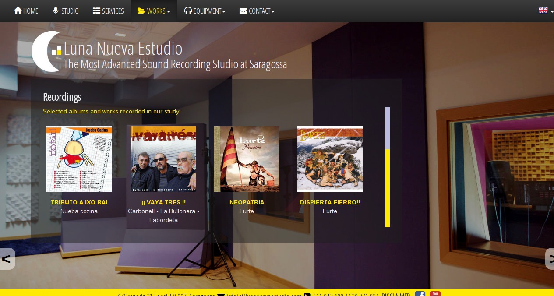Click the NEOPATRIA title
The width and height of the screenshot is (554, 296).
click(247, 202)
